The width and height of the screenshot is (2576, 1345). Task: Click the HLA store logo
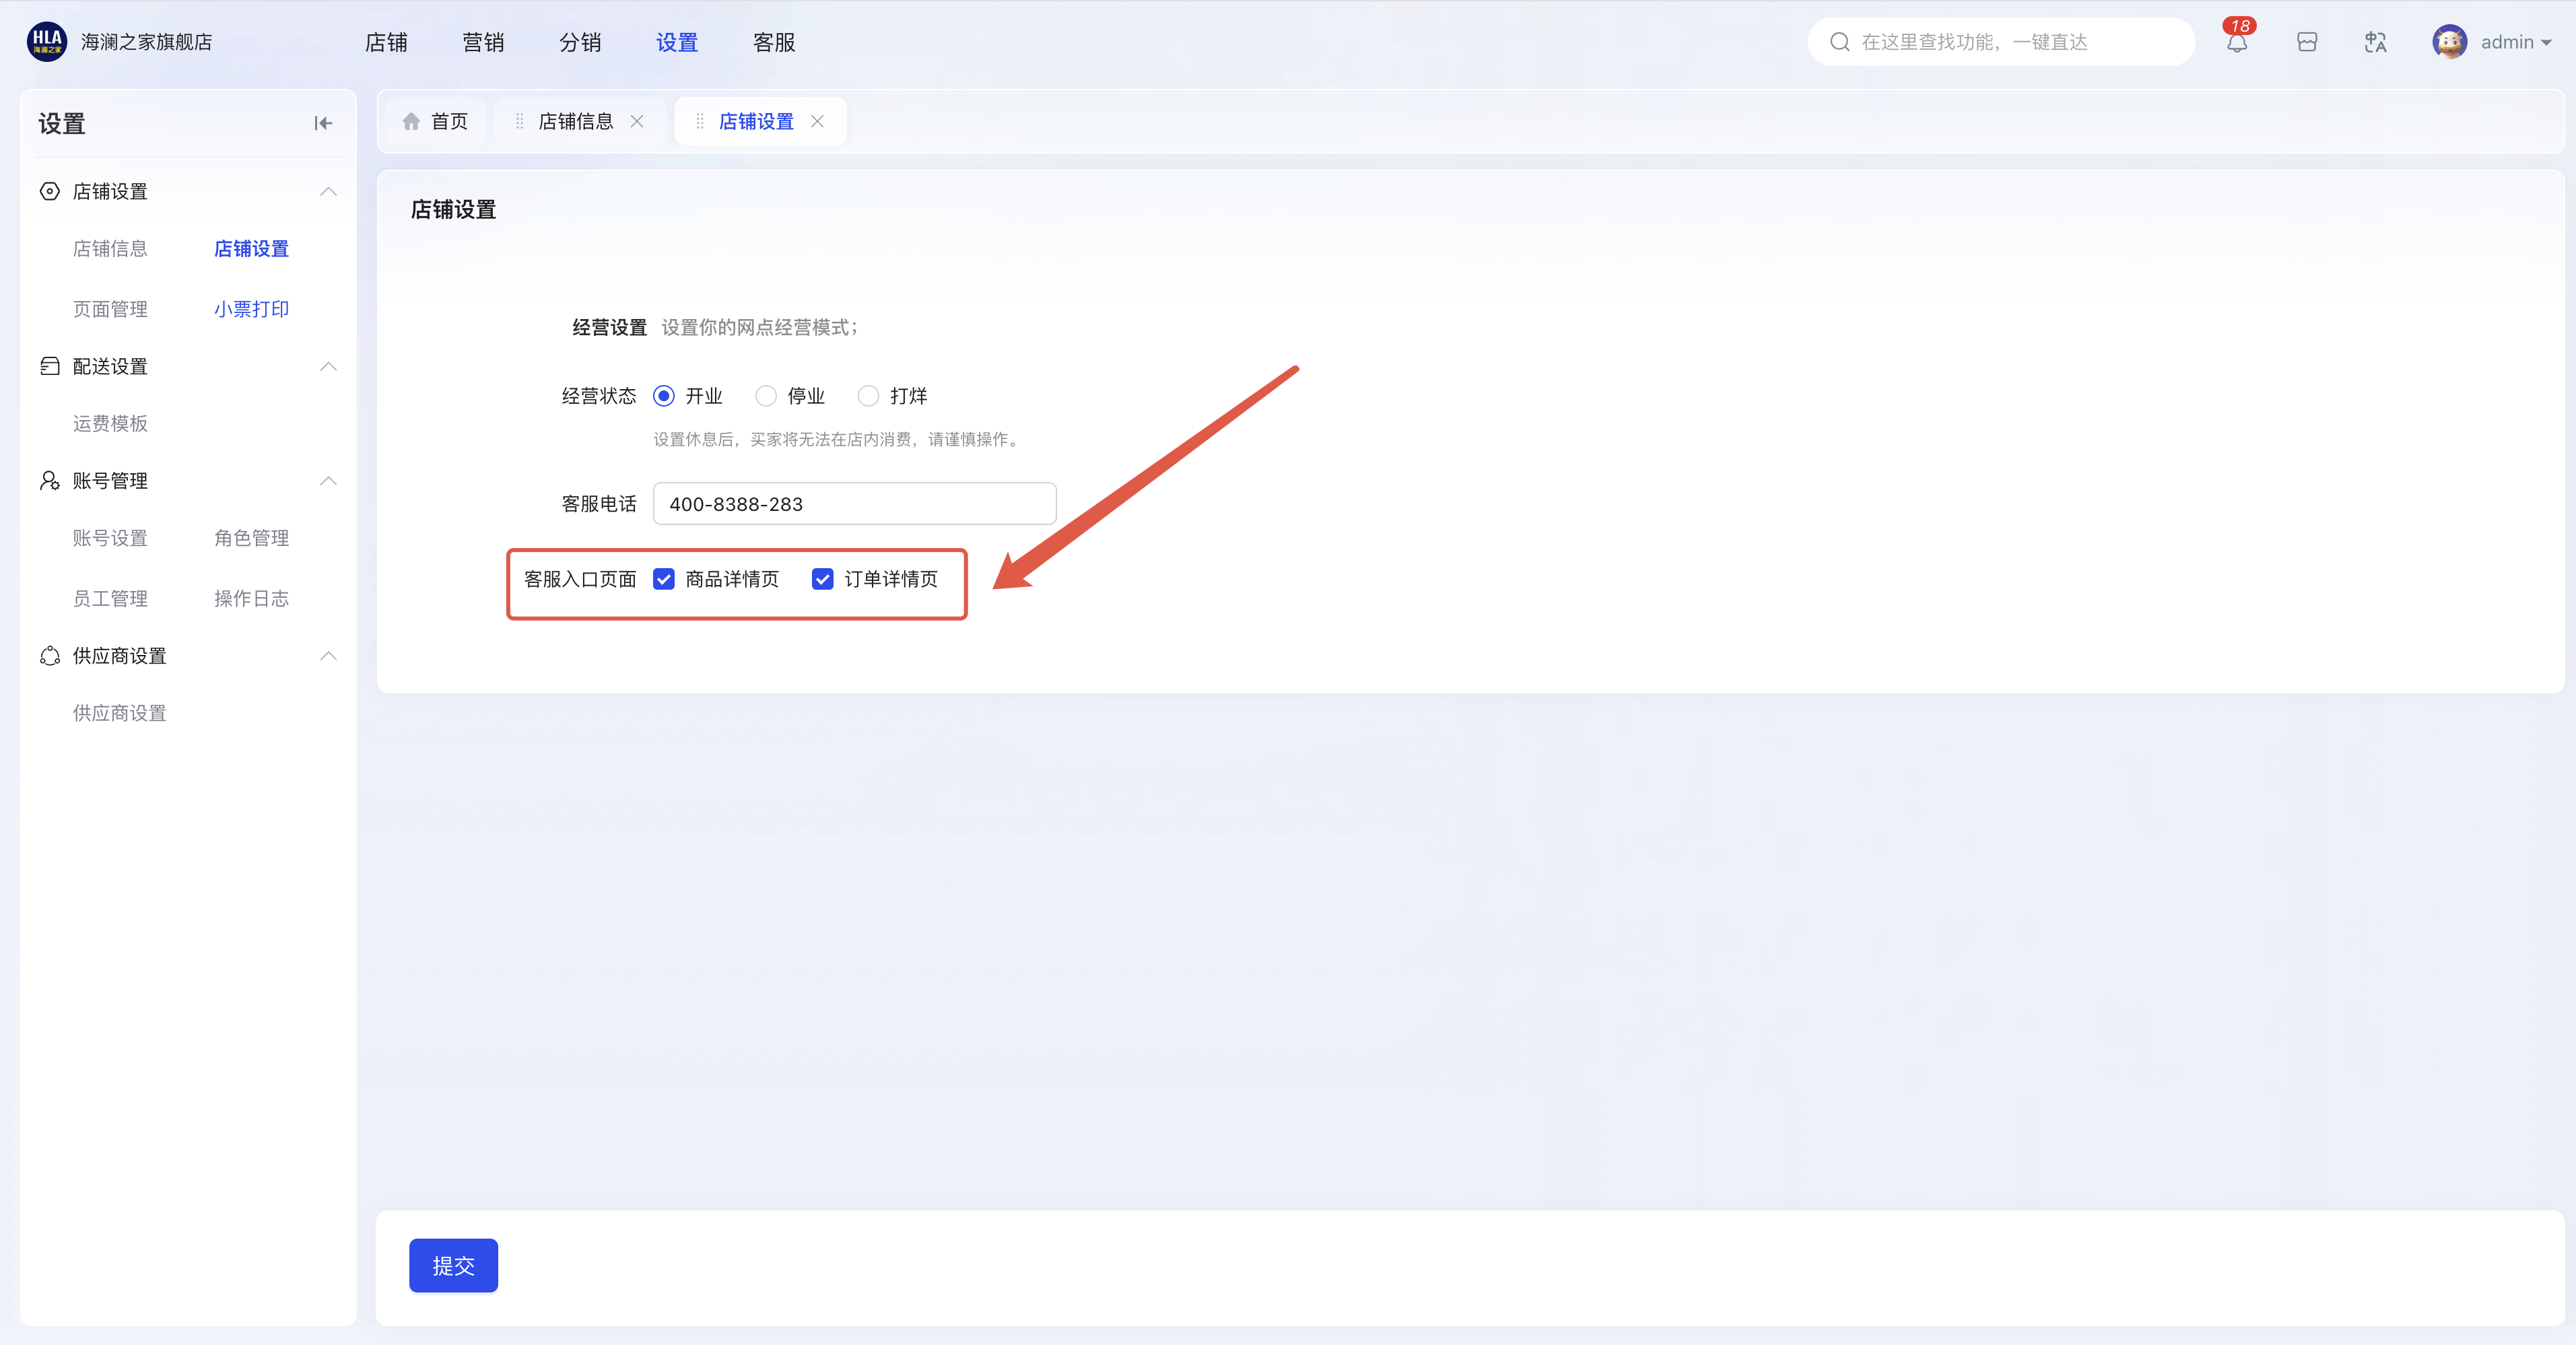47,42
